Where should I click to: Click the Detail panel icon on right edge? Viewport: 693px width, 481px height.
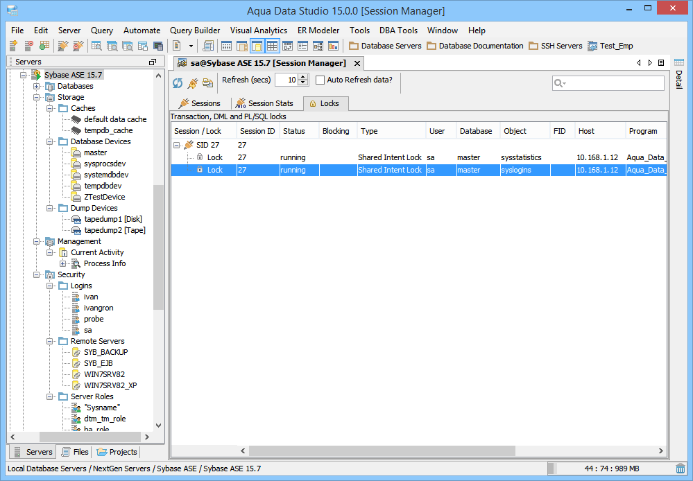tap(679, 62)
